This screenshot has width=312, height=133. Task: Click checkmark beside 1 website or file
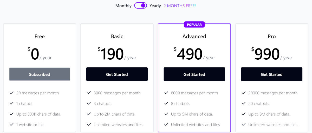[11, 125]
